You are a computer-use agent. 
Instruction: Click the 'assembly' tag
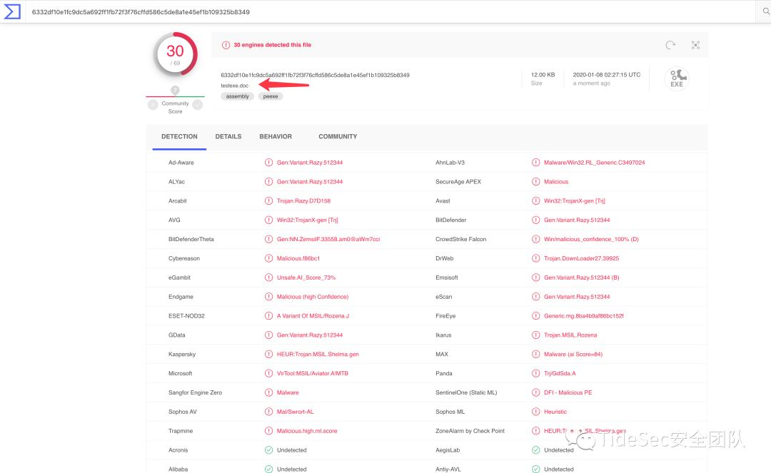(238, 96)
